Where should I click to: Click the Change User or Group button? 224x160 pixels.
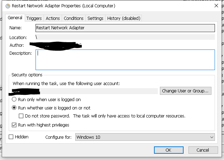[x=186, y=91]
